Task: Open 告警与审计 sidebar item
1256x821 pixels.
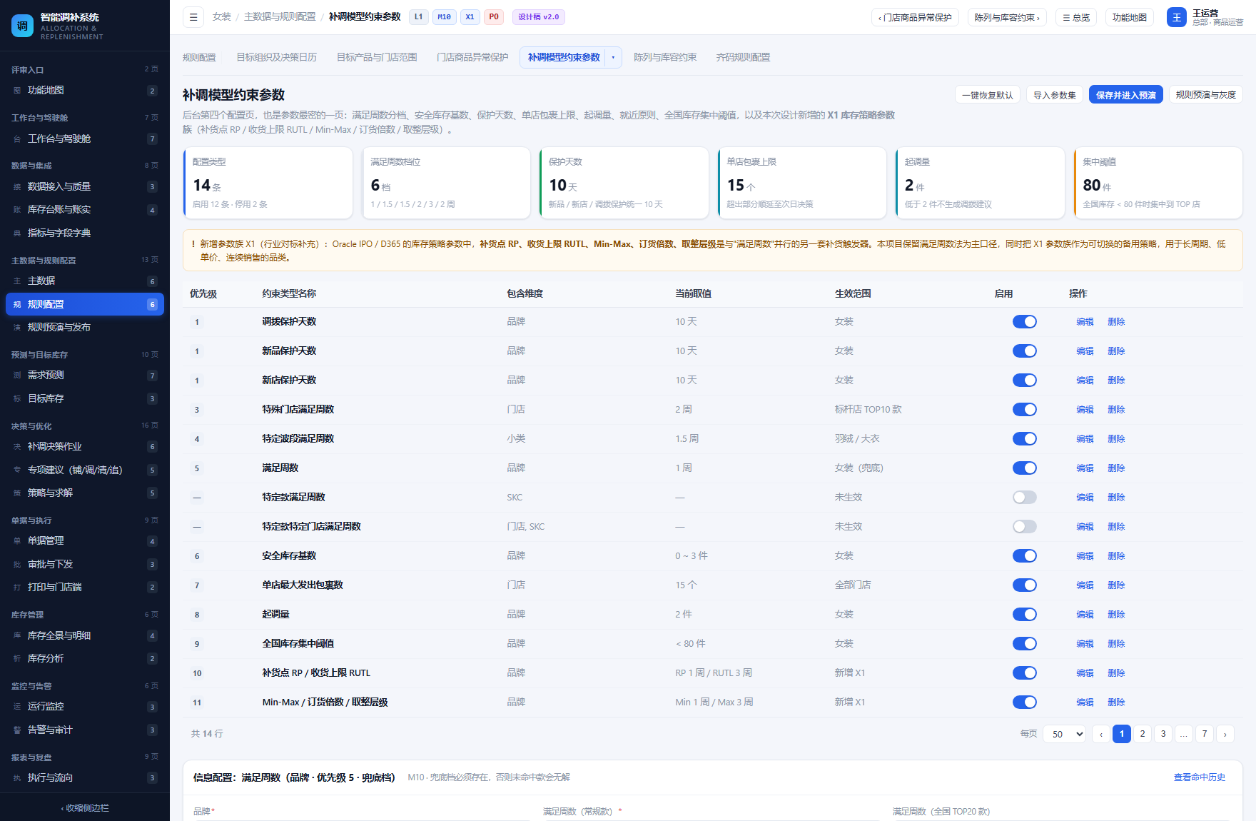Action: coord(85,730)
